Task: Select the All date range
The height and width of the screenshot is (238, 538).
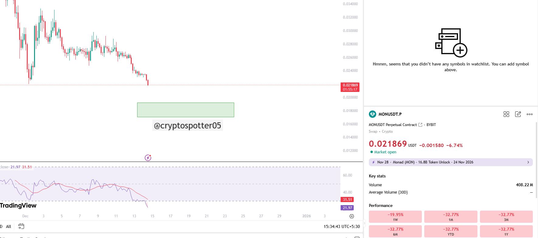Action: click(x=9, y=226)
